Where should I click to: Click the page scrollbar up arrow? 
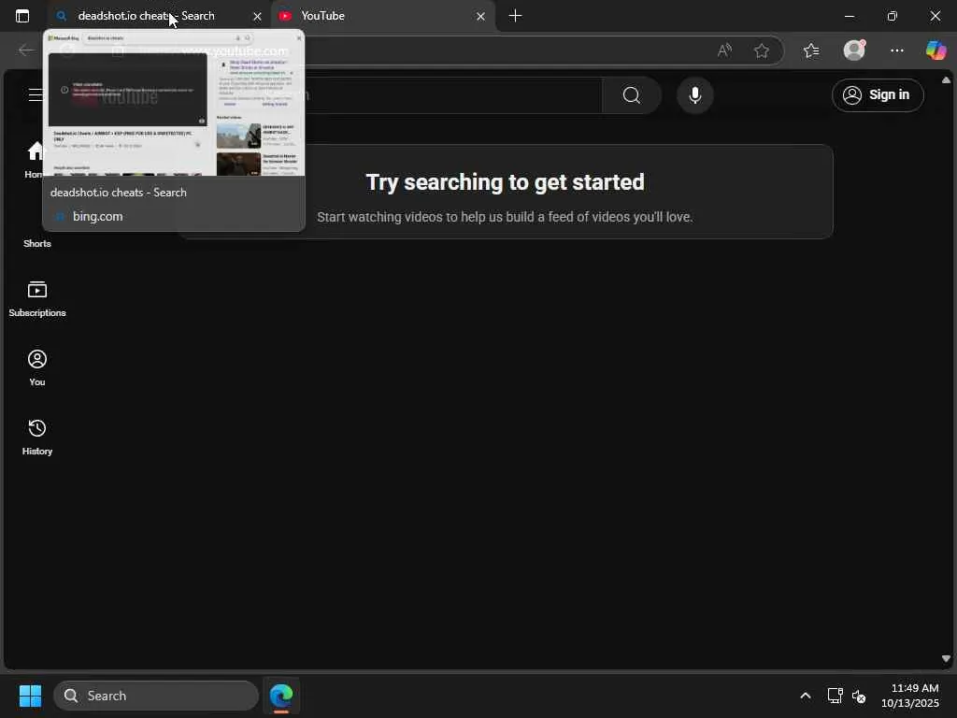946,80
